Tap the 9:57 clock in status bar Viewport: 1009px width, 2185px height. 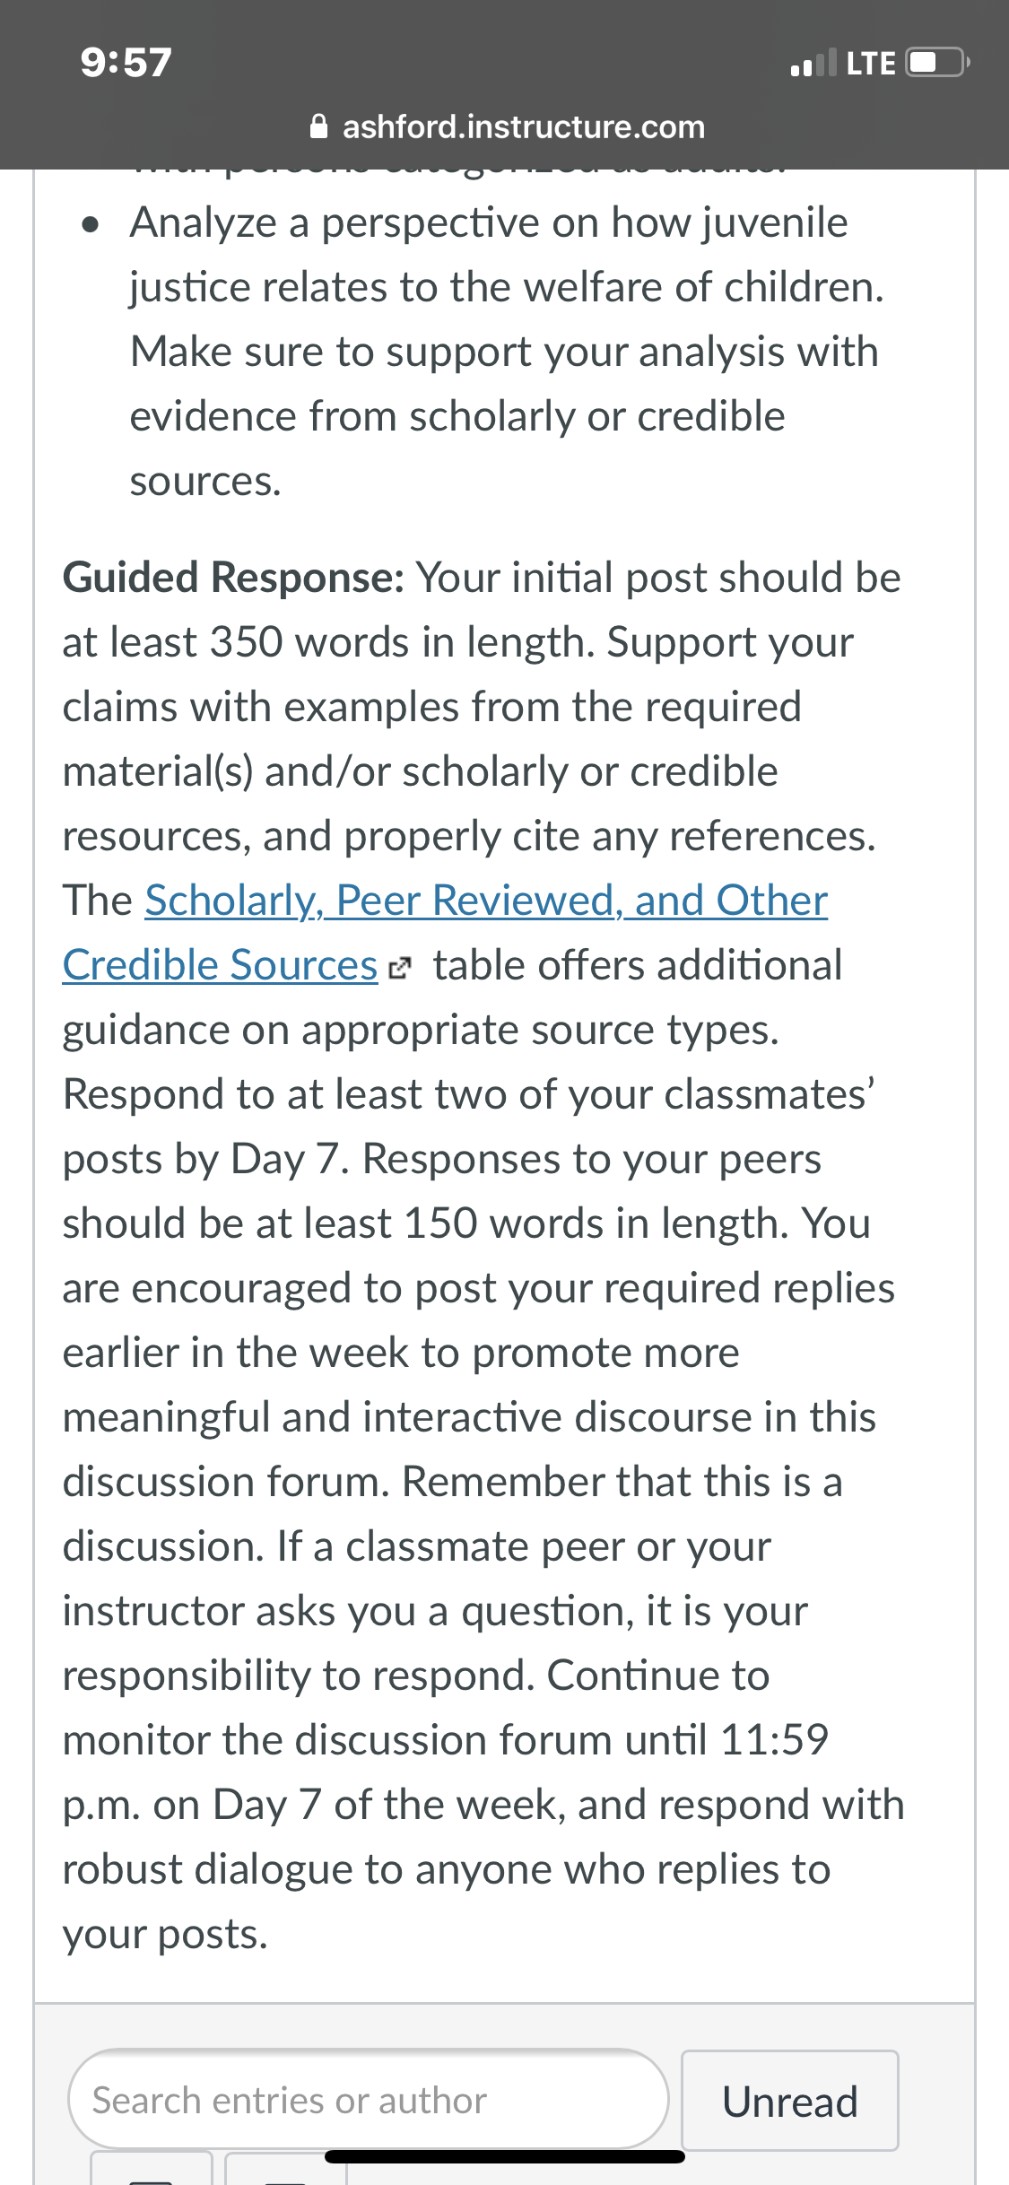[x=126, y=63]
